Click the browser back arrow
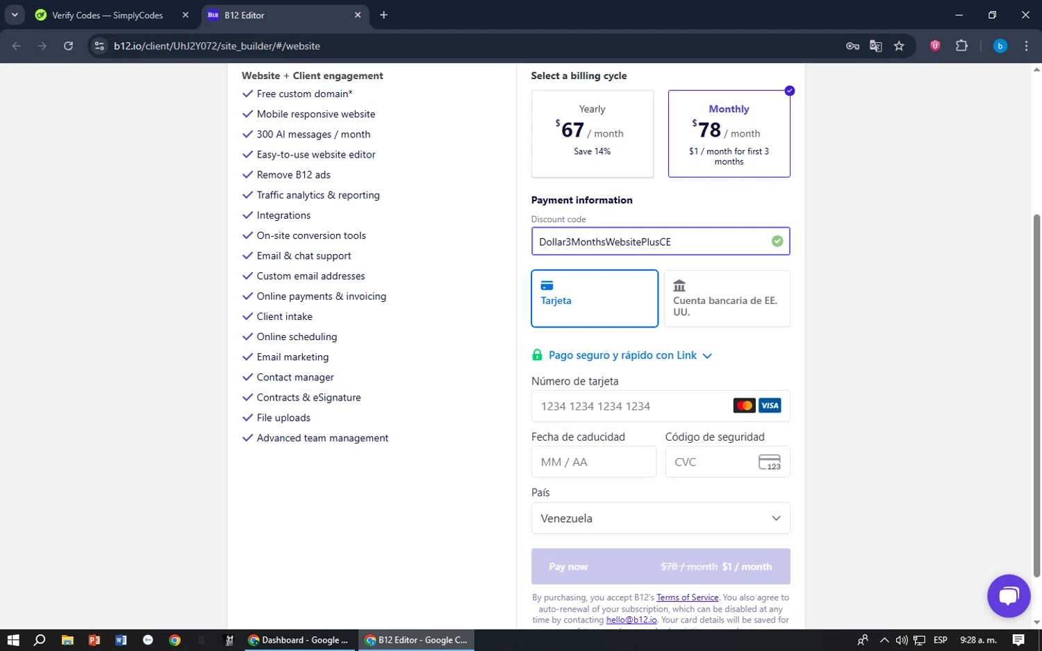The image size is (1042, 651). [x=17, y=46]
